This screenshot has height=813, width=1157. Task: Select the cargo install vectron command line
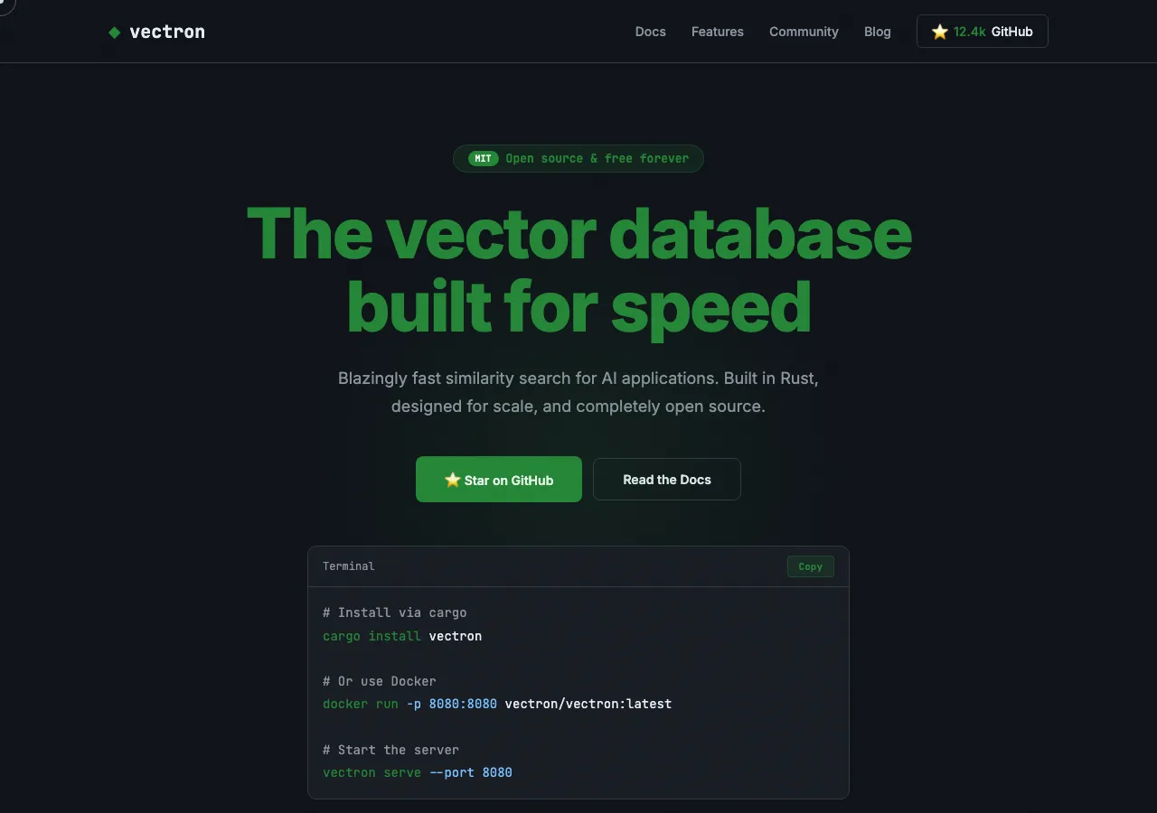tap(402, 636)
